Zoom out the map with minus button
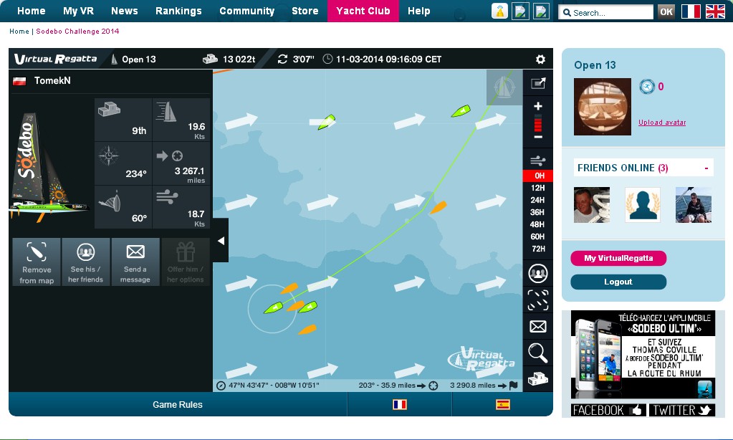The height and width of the screenshot is (440, 733). 538,137
